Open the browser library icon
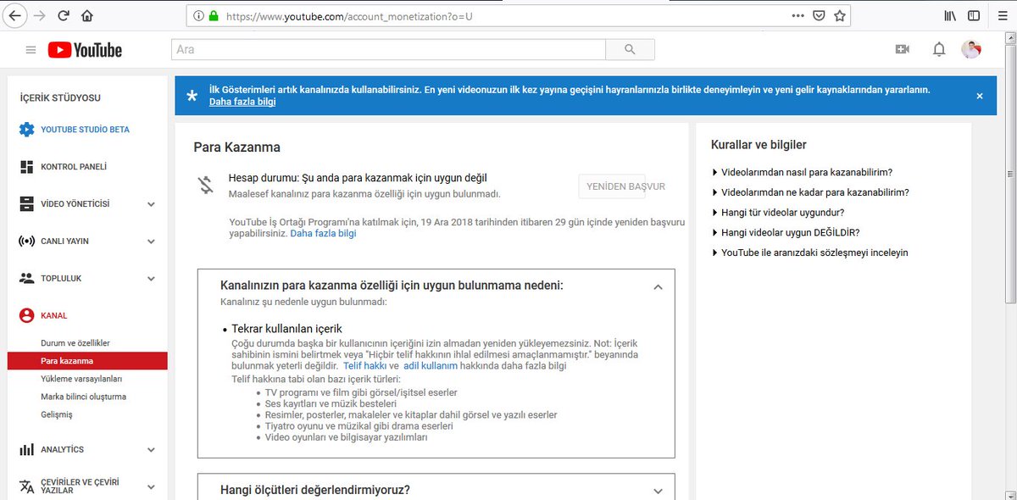This screenshot has height=500, width=1017. (x=951, y=15)
